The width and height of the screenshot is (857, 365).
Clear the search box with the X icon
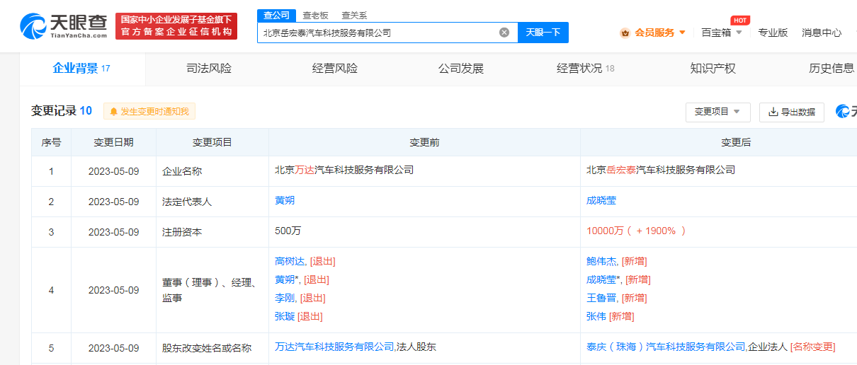click(x=504, y=33)
